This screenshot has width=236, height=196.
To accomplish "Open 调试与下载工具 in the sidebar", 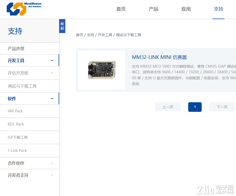I will tap(29, 86).
